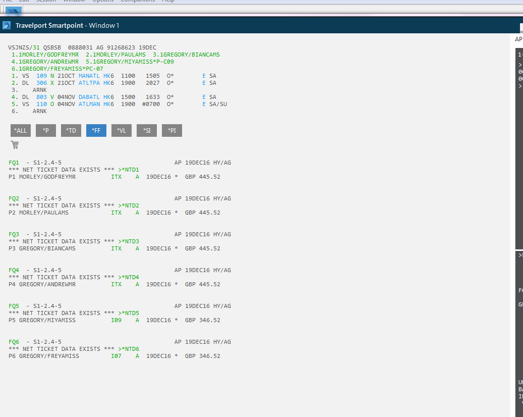
Task: Open filed fare FQ6
Action: [x=14, y=342]
